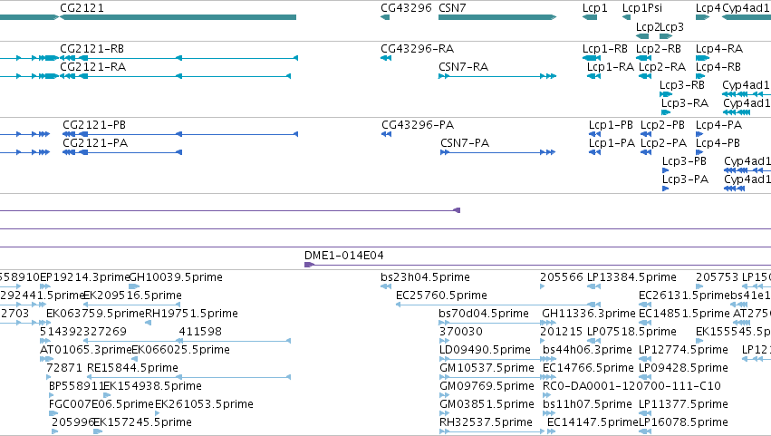The height and width of the screenshot is (436, 771).
Task: Click the RC0-DA0001-120700-111-C10 label
Action: click(631, 386)
